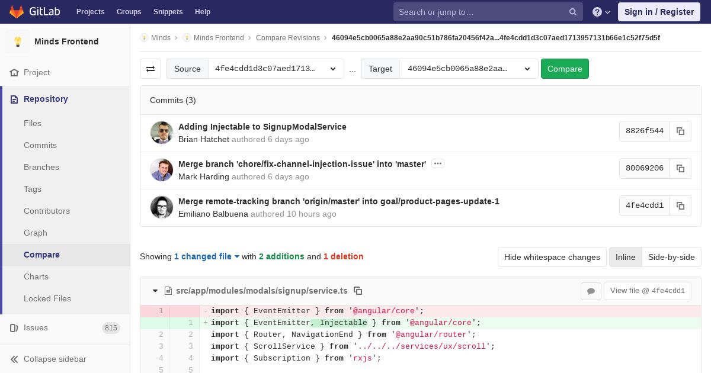Click the green Compare button

pyautogui.click(x=565, y=69)
